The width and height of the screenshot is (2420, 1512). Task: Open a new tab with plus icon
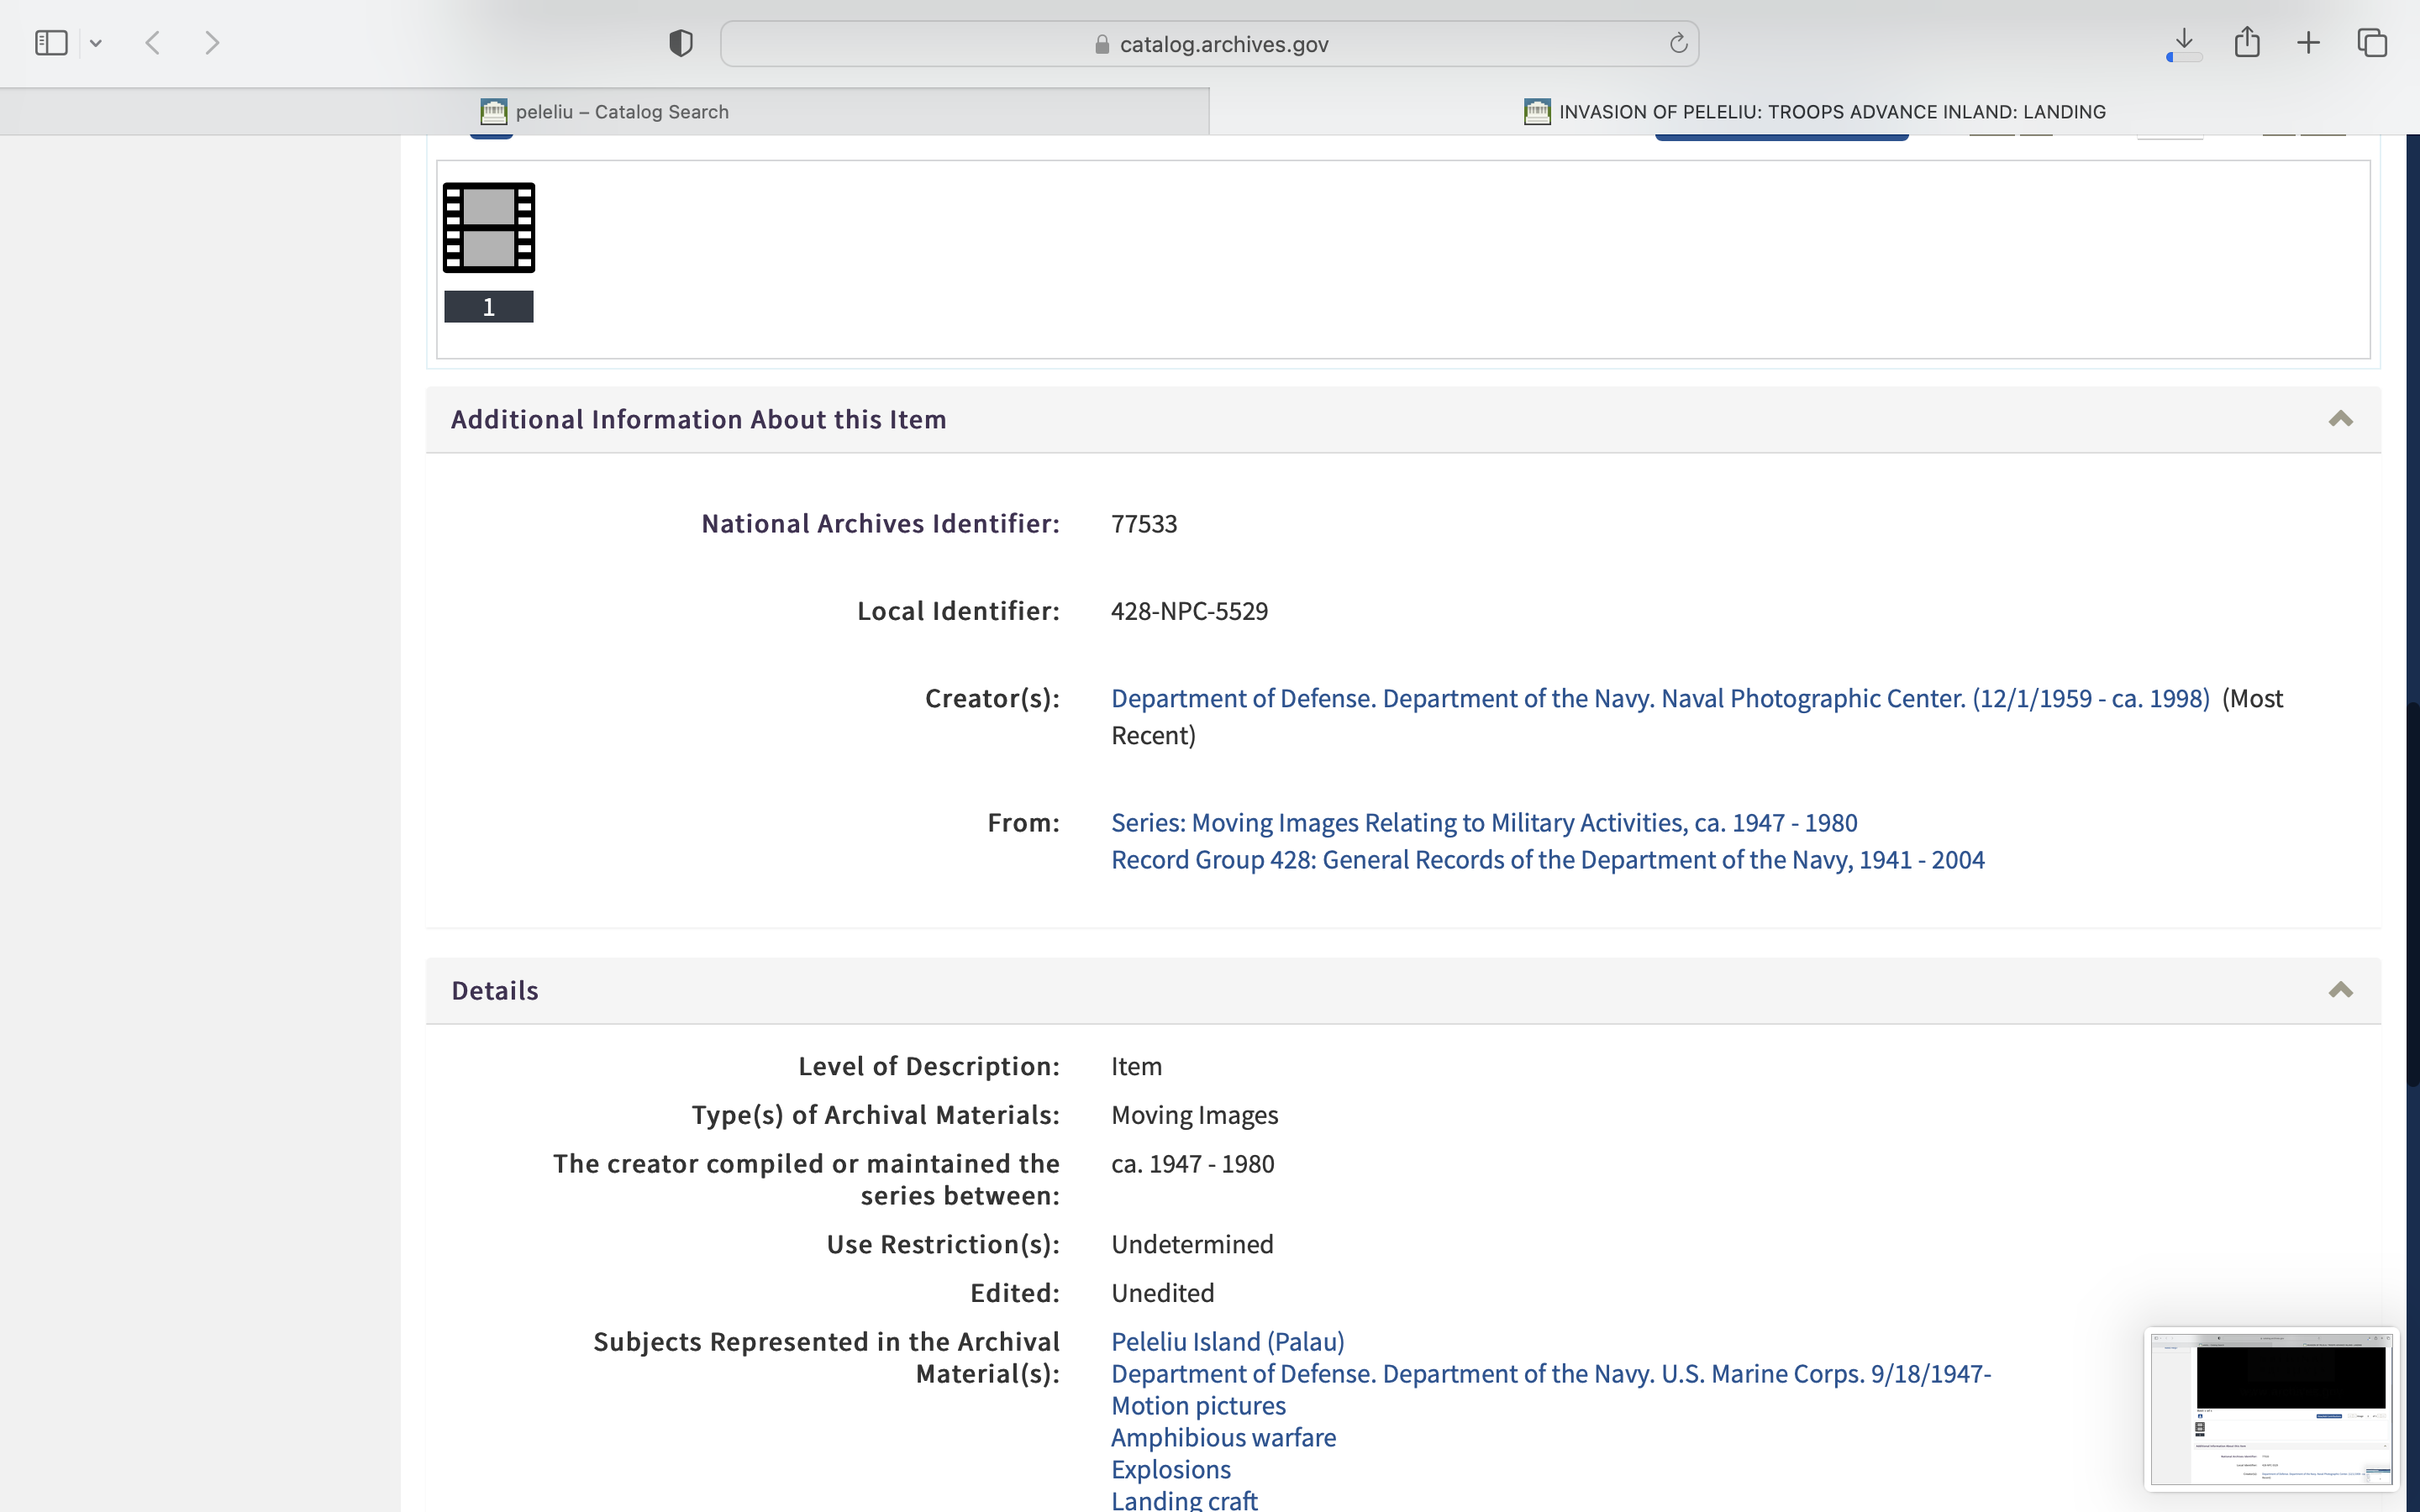(x=2308, y=43)
